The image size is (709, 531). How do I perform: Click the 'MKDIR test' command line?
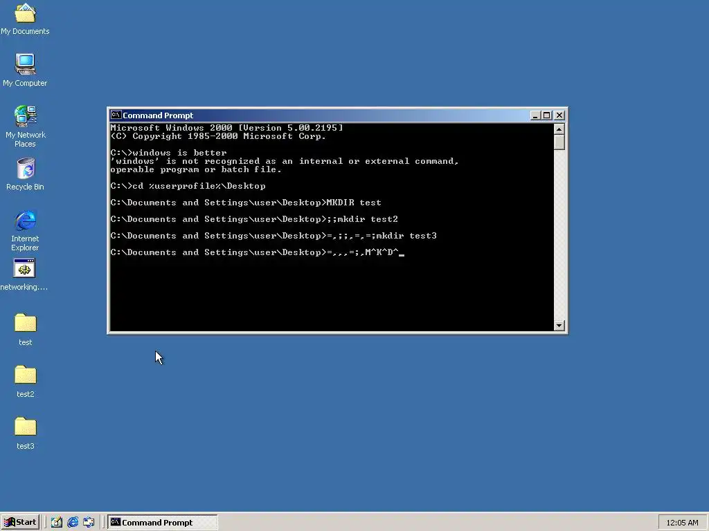pos(246,203)
